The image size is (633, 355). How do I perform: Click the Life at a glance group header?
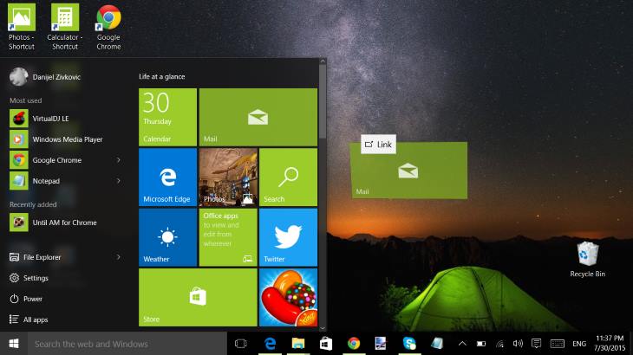(x=162, y=76)
